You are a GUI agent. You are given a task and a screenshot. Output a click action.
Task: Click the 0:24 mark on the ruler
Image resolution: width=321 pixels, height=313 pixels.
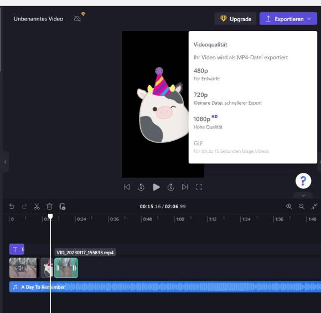click(81, 219)
